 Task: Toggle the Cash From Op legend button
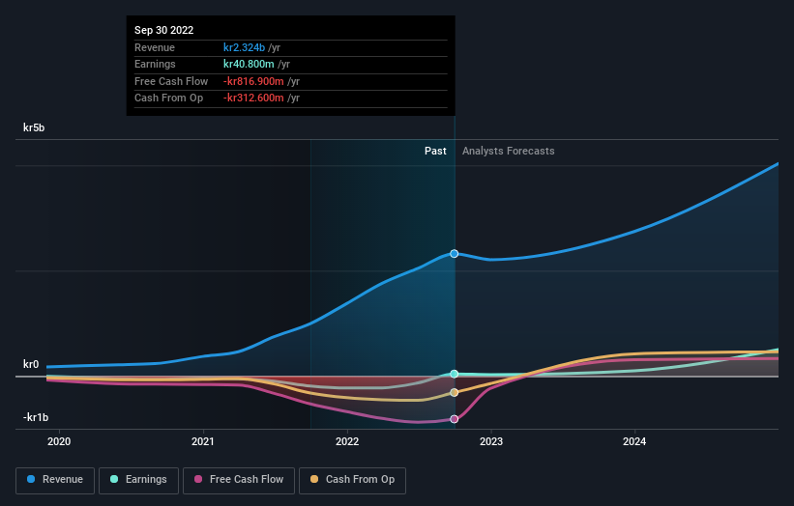click(352, 480)
